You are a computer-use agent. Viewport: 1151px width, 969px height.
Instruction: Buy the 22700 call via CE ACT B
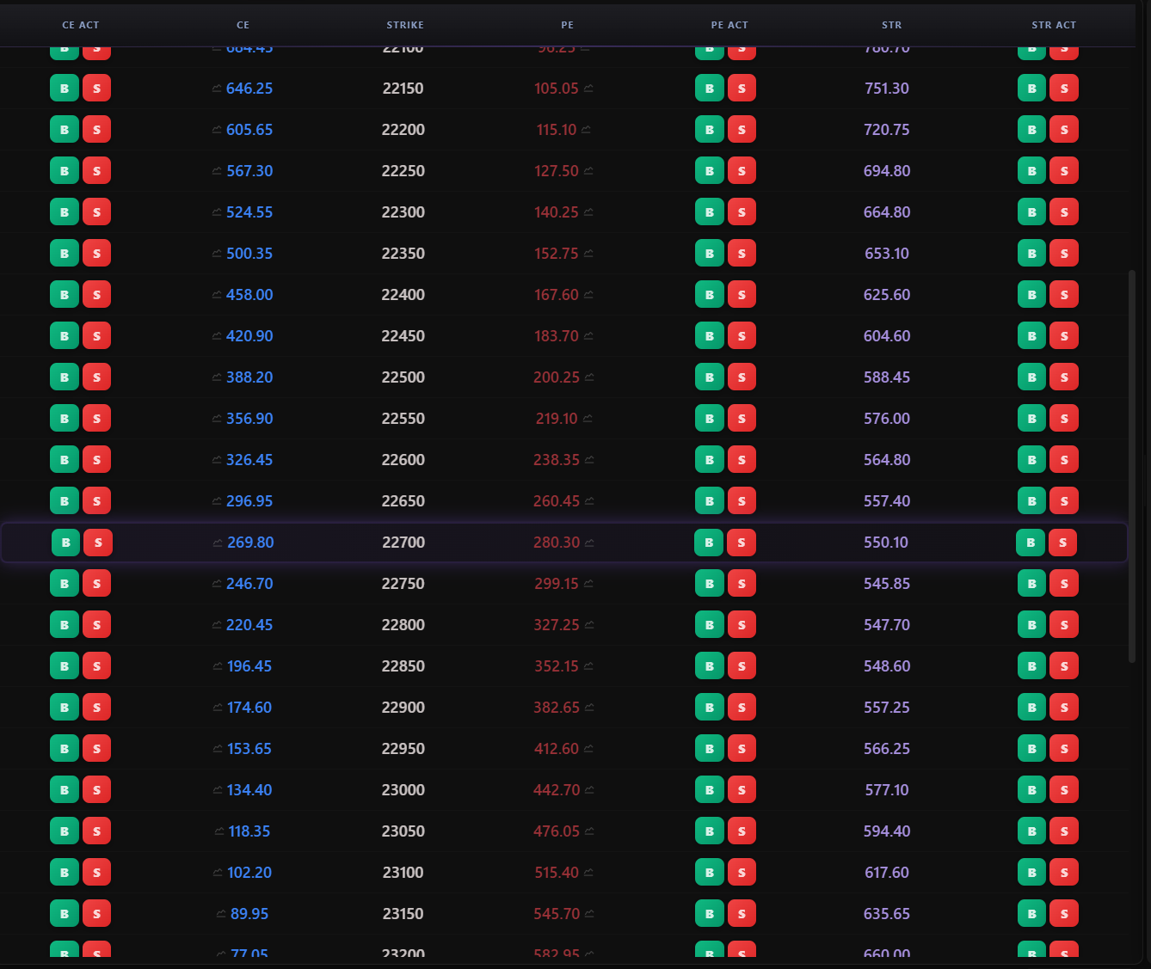(66, 543)
